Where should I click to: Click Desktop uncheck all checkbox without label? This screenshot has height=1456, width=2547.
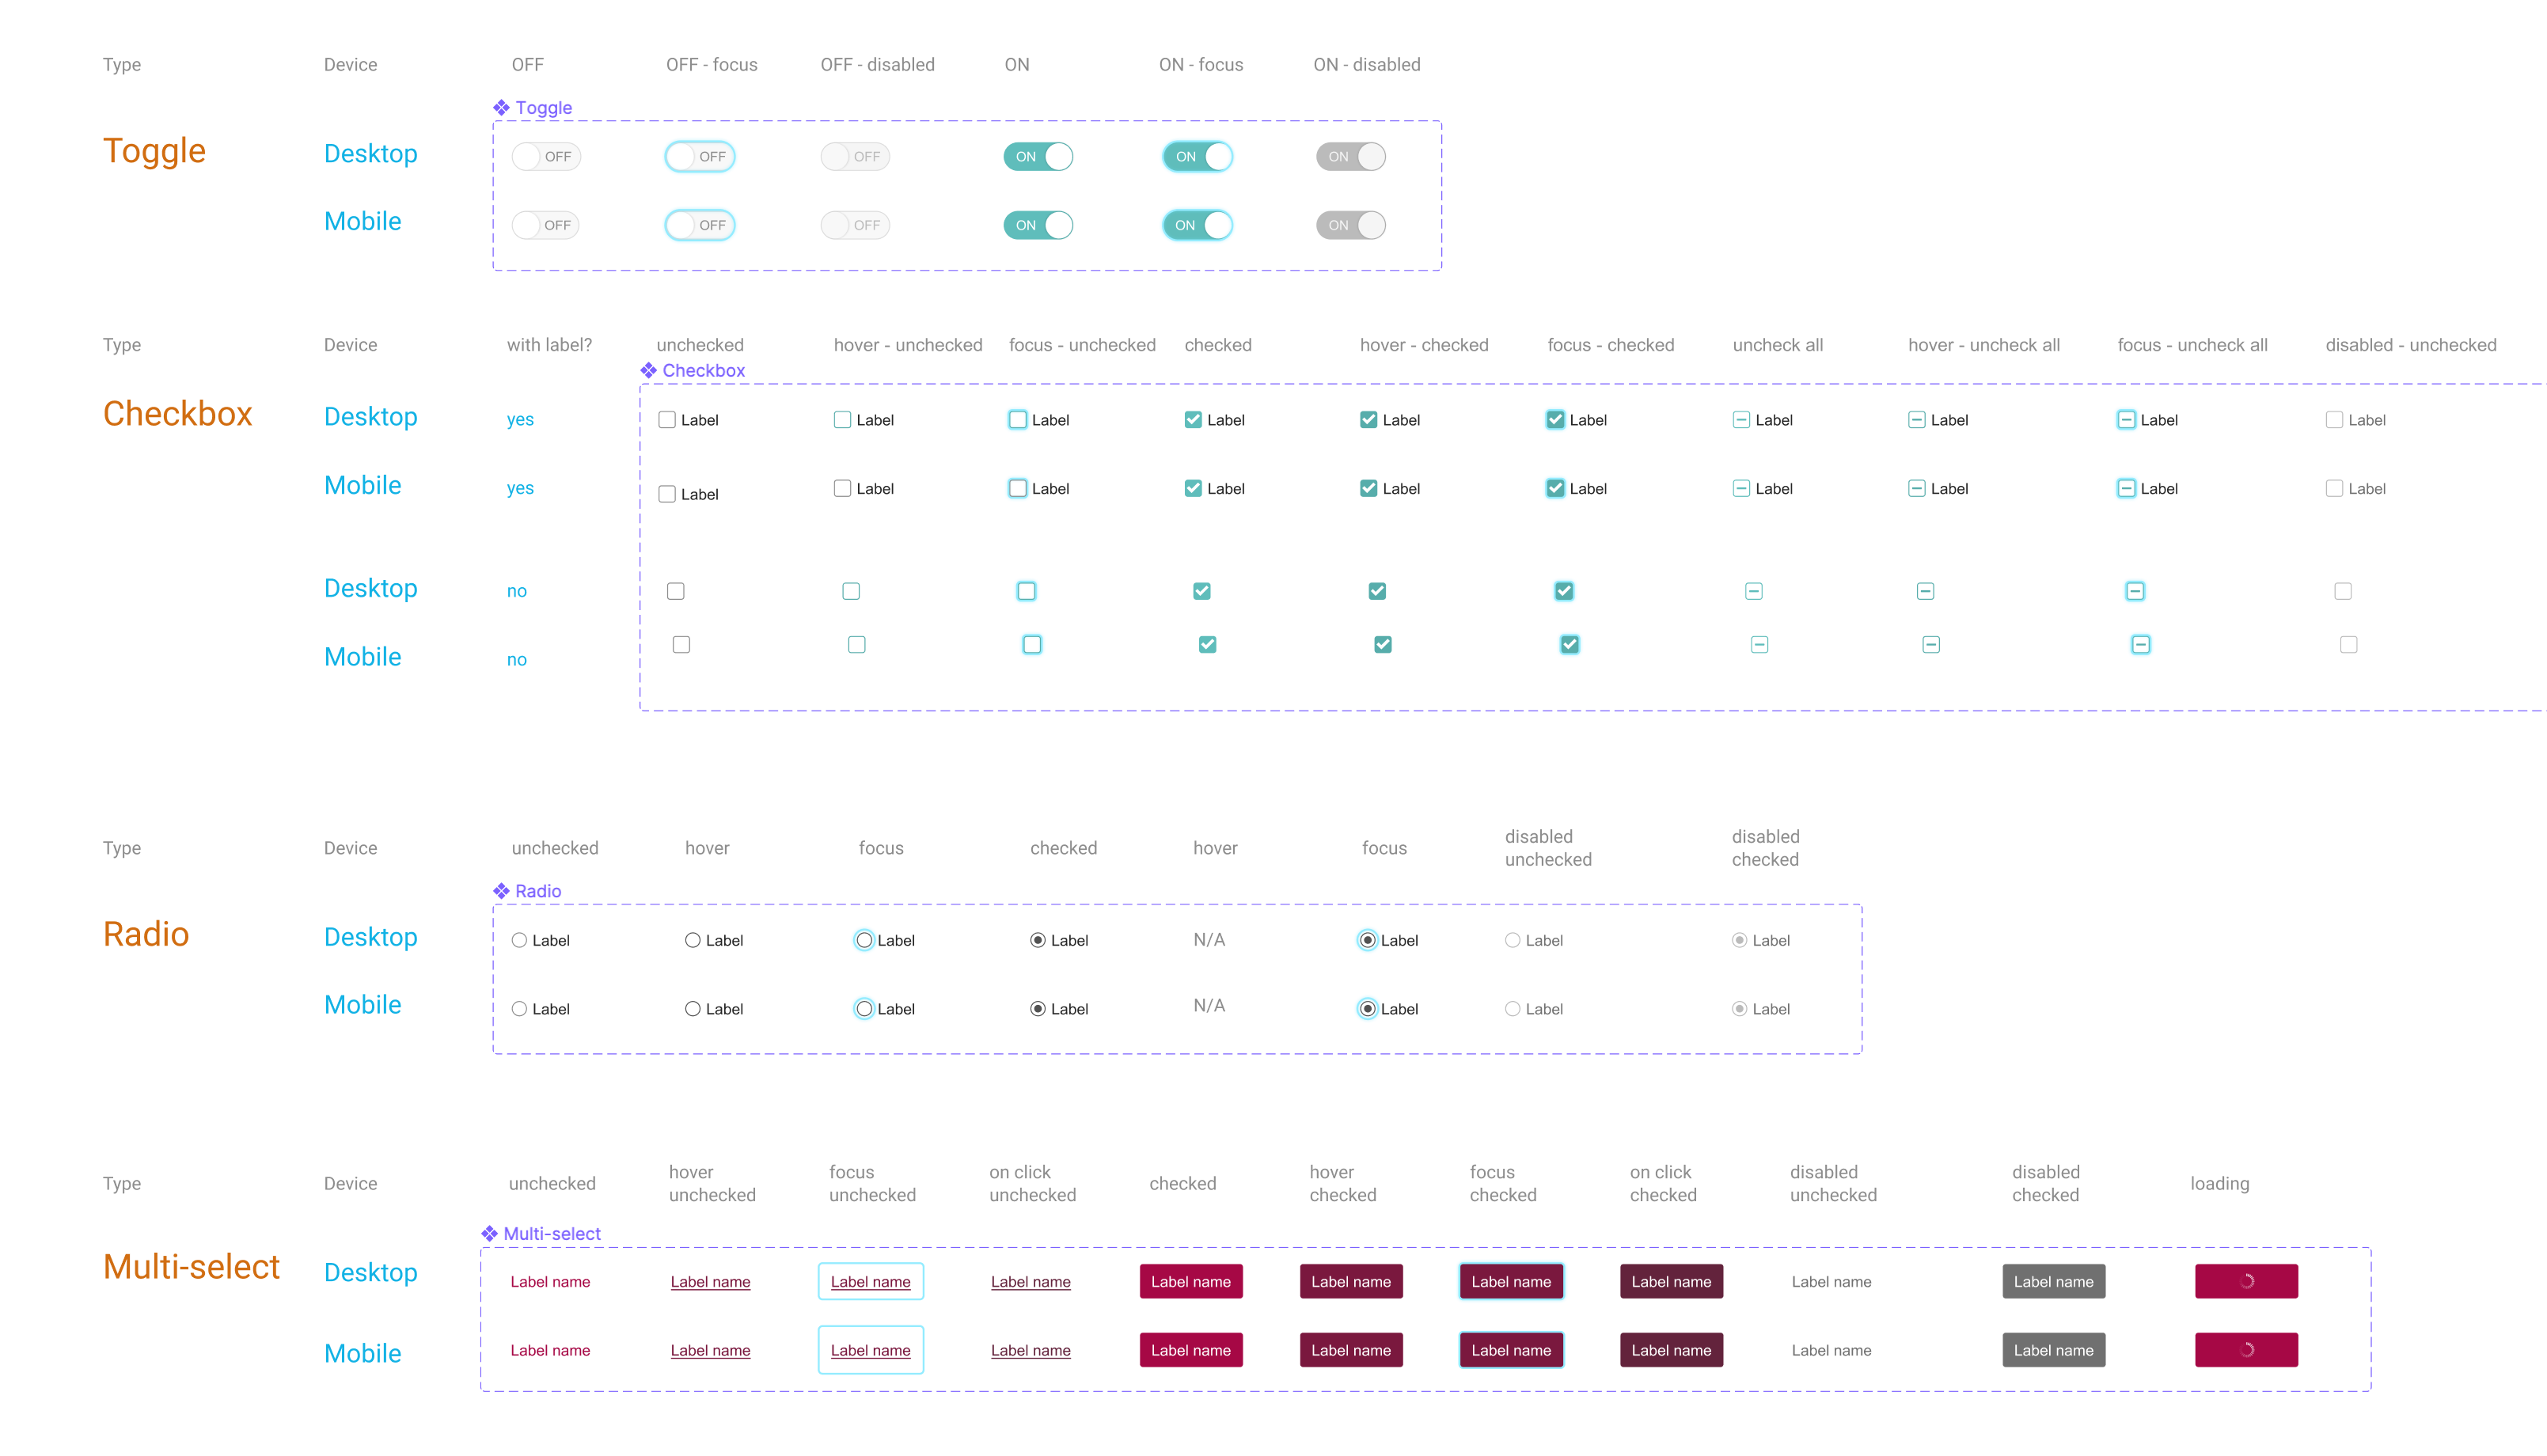1753,591
